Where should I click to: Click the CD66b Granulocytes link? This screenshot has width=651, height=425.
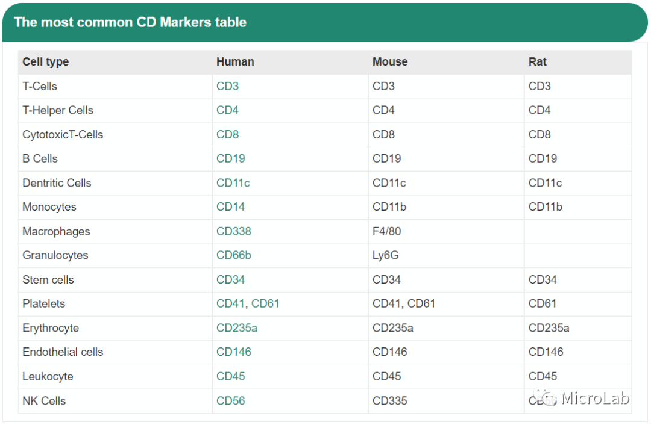pyautogui.click(x=234, y=255)
